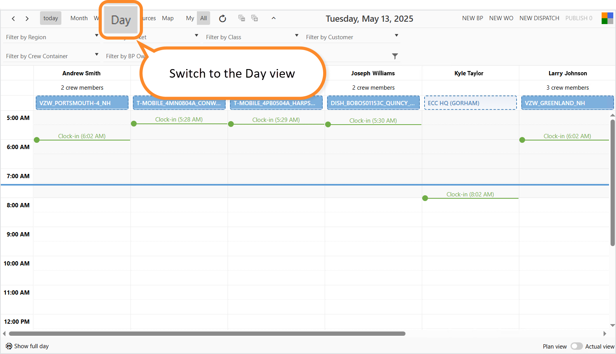This screenshot has height=354, width=616.
Task: Open the T-MOBILE_4MN0804A_CONW event
Action: pyautogui.click(x=179, y=103)
